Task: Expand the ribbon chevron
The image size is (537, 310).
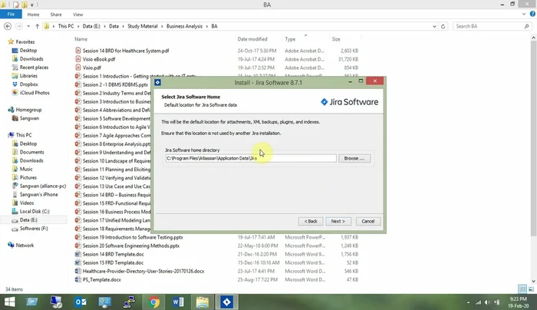Action: [524, 14]
